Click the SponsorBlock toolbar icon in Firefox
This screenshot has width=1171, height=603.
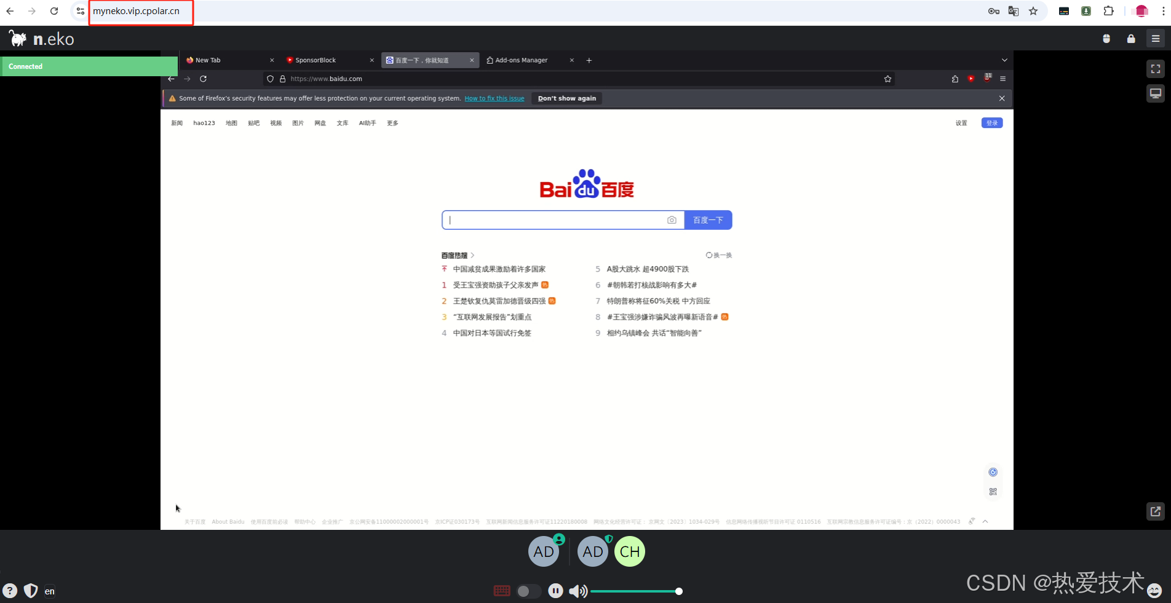(971, 79)
